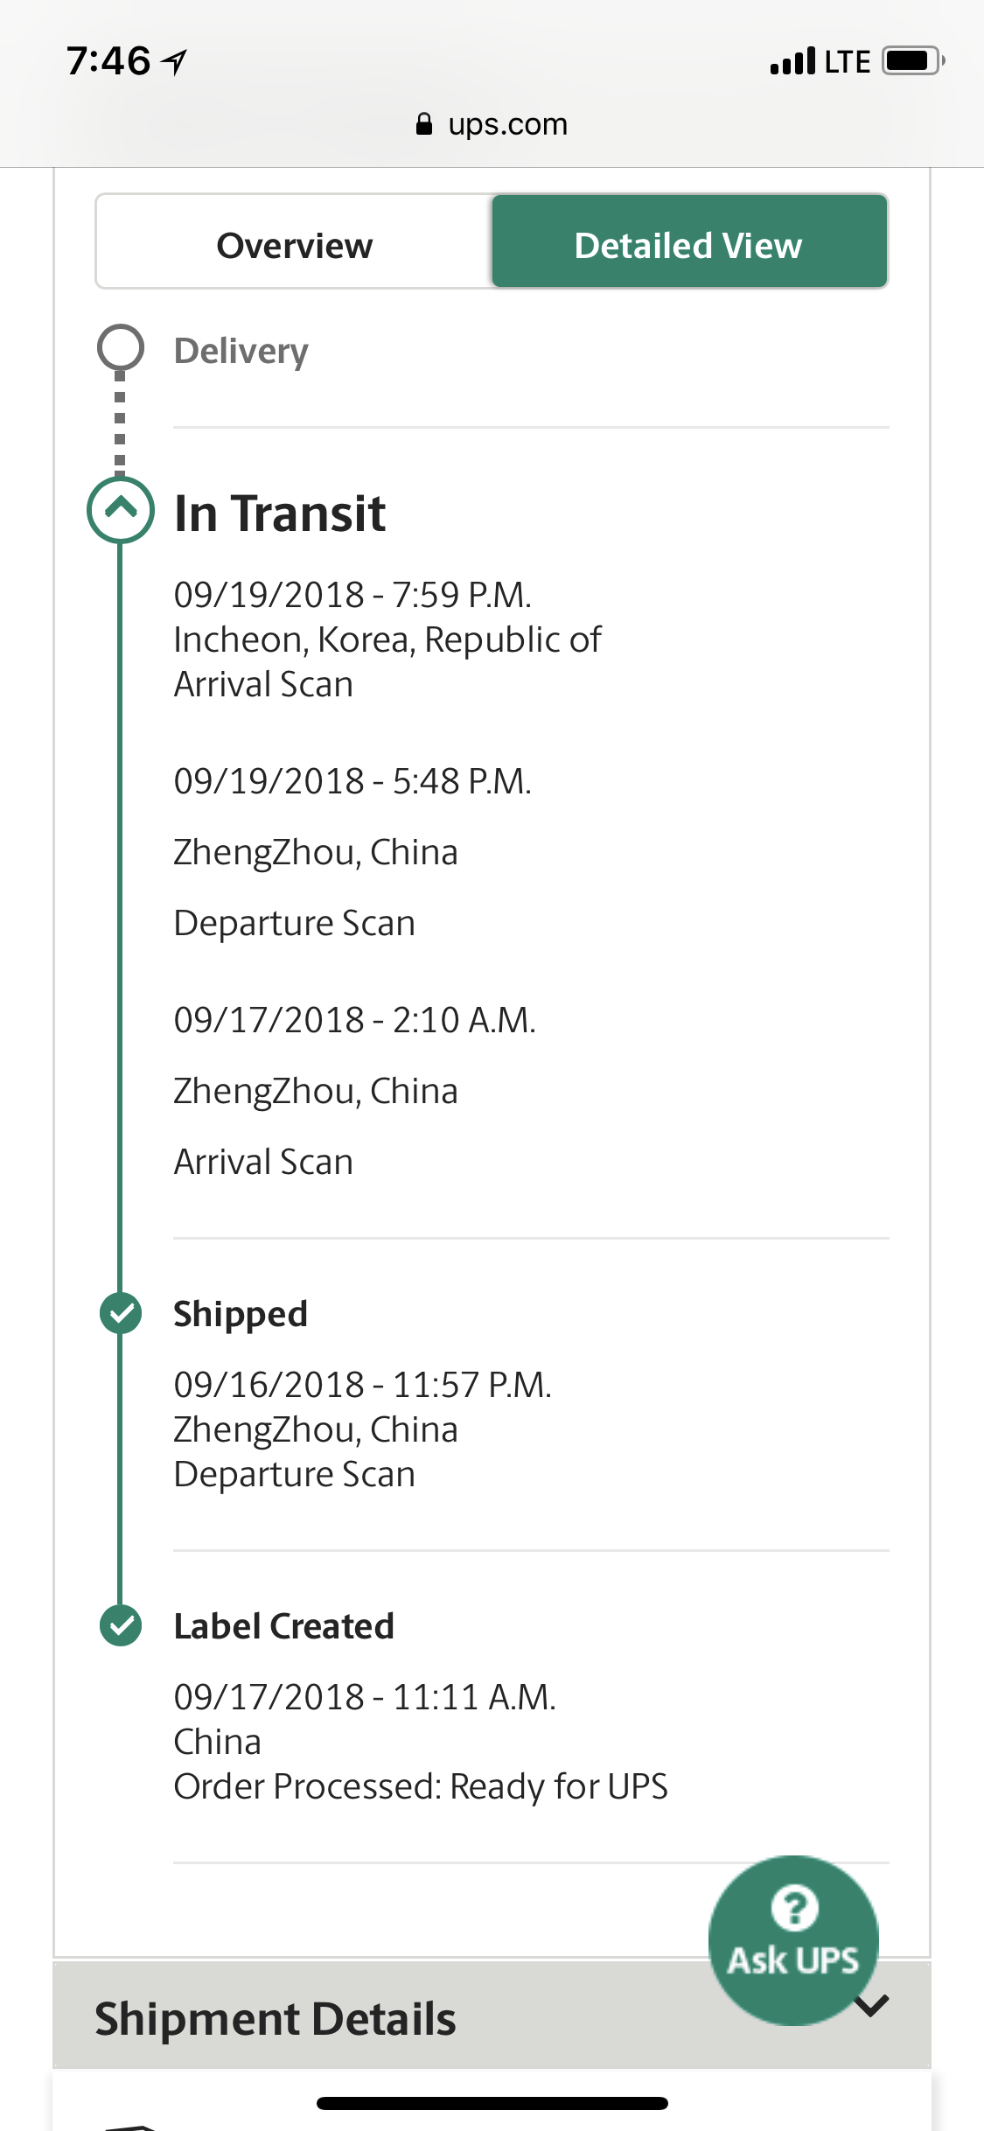Tap the battery indicator icon
Viewport: 984px width, 2131px height.
point(914,61)
